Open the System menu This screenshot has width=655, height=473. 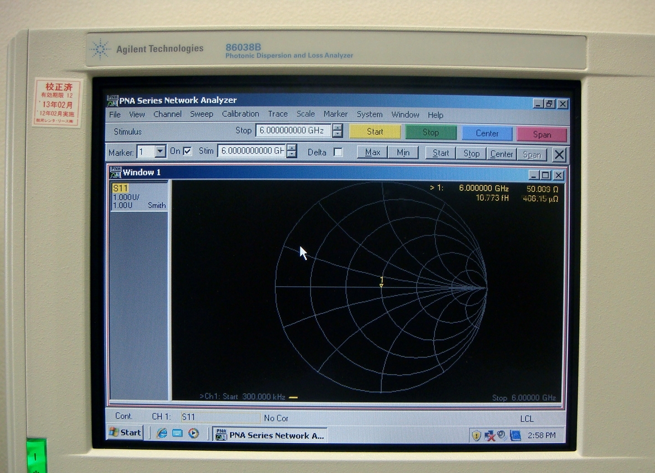coord(369,114)
